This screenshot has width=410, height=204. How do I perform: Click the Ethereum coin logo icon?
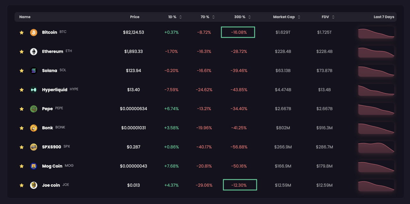(34, 51)
